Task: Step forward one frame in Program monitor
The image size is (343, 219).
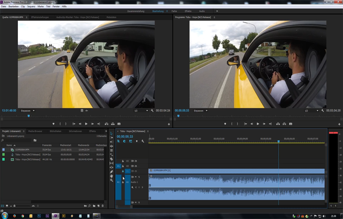Action: click(264, 124)
